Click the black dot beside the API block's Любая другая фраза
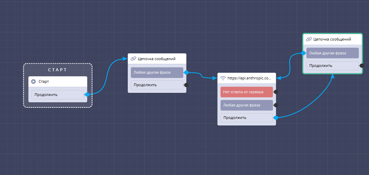 click(x=276, y=105)
